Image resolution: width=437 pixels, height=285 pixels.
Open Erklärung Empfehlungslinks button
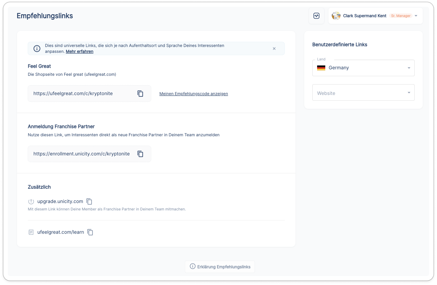point(220,266)
